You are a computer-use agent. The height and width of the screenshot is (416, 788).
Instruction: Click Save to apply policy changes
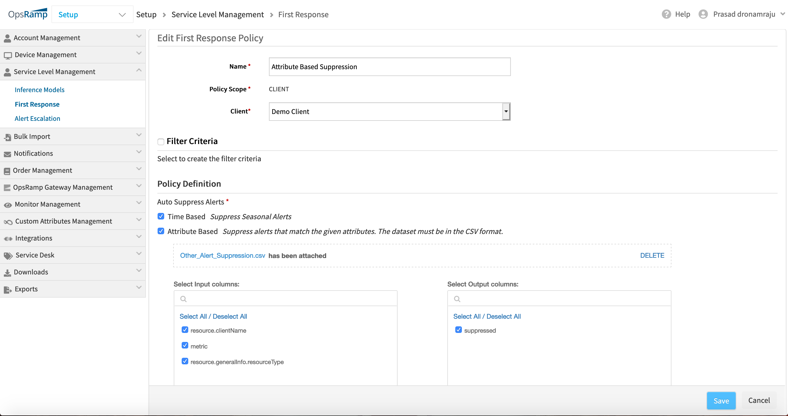click(721, 400)
